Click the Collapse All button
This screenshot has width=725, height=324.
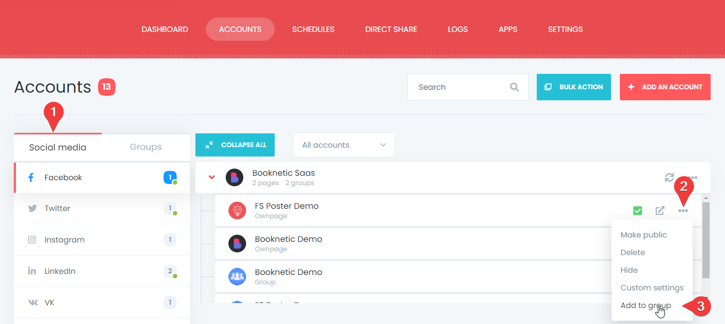235,145
